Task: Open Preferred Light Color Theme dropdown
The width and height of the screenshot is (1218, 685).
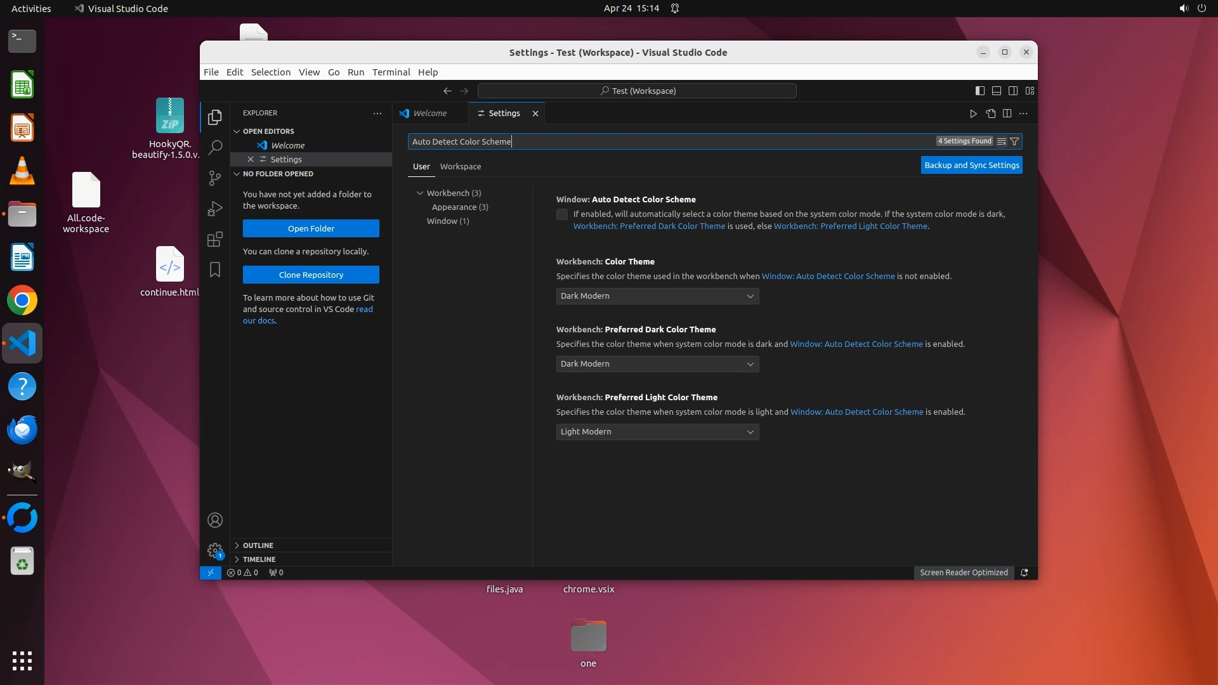Action: click(657, 432)
